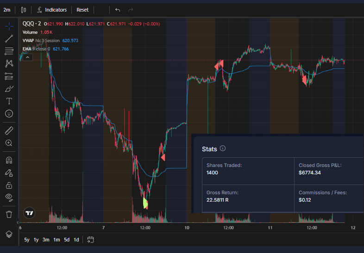The width and height of the screenshot is (364, 253).
Task: Click the Reset button
Action: 82,10
